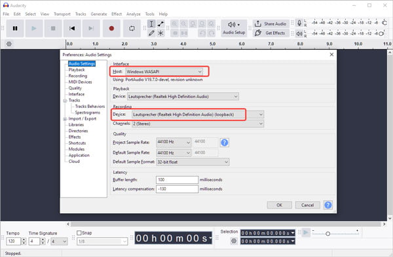The height and width of the screenshot is (257, 393).
Task: Click Cancel in Preferences dialog
Action: click(x=308, y=205)
